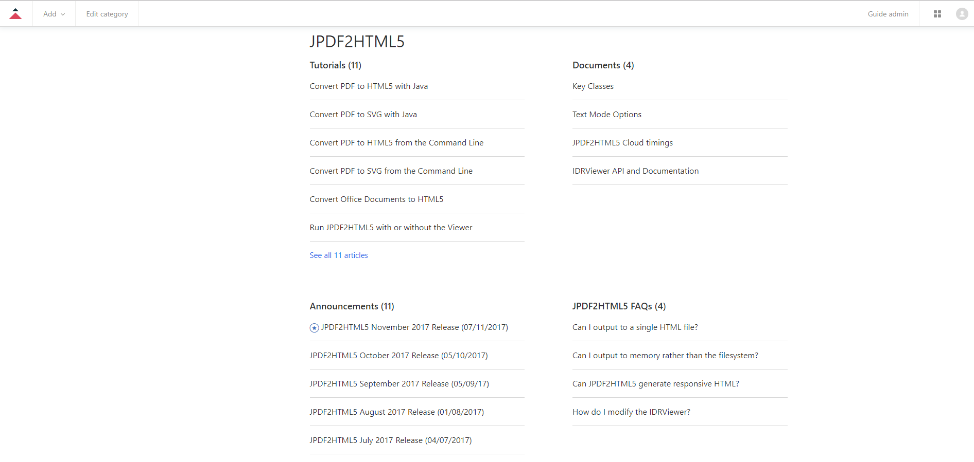Open the apps grid icon
Image resolution: width=974 pixels, height=462 pixels.
(937, 14)
